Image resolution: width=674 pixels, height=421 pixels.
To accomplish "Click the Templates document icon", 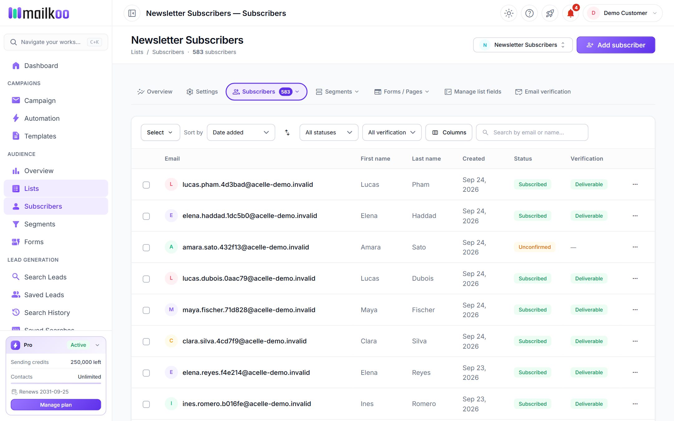I will click(x=16, y=136).
